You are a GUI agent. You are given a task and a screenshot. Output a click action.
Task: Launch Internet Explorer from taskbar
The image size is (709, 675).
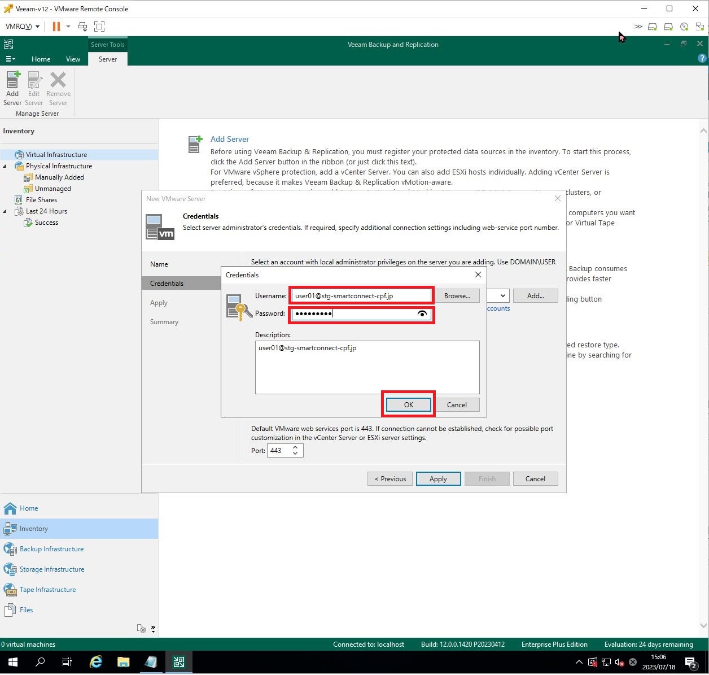pos(96,662)
